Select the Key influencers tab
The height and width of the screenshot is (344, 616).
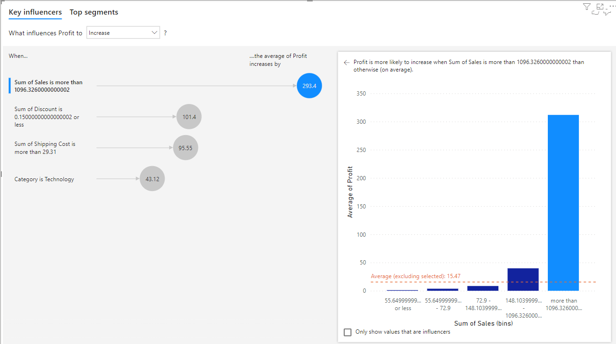coord(35,12)
